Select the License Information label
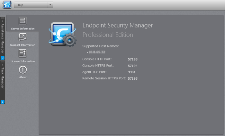This screenshot has height=136, width=225. 23,61
